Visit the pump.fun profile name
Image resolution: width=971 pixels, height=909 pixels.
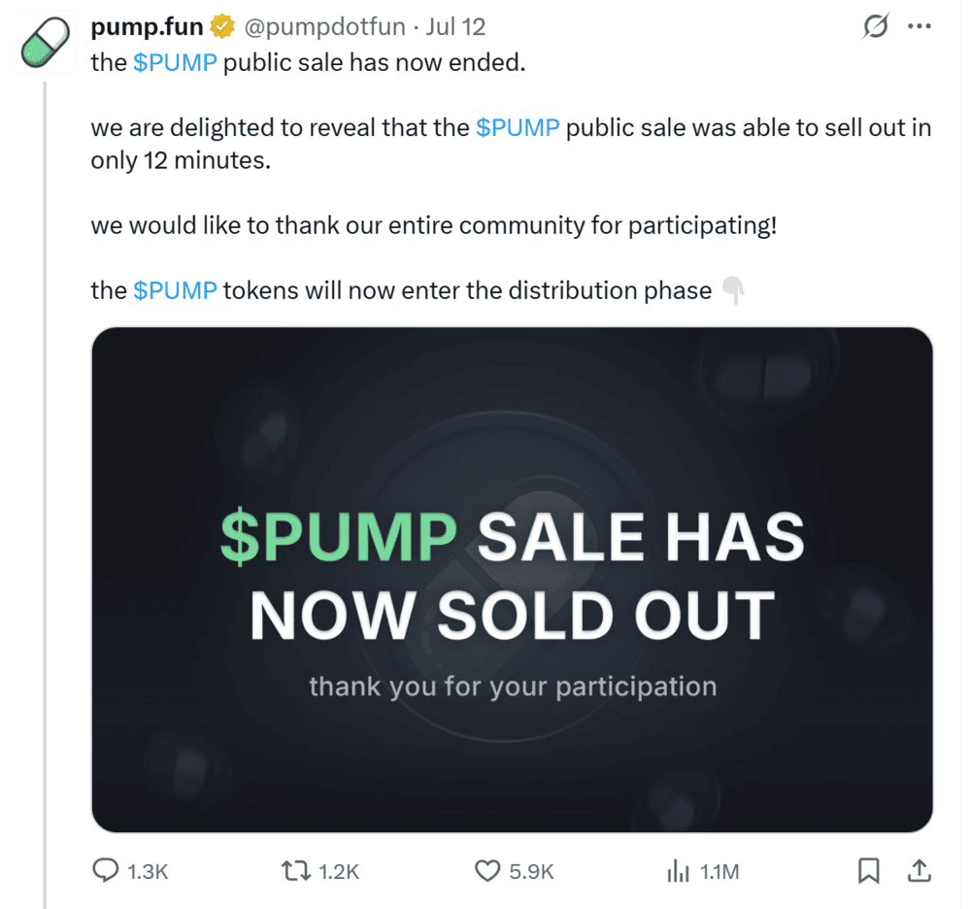tap(144, 26)
